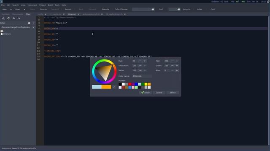Close the automatescript.sh tab
The image size is (270, 151).
click(102, 14)
